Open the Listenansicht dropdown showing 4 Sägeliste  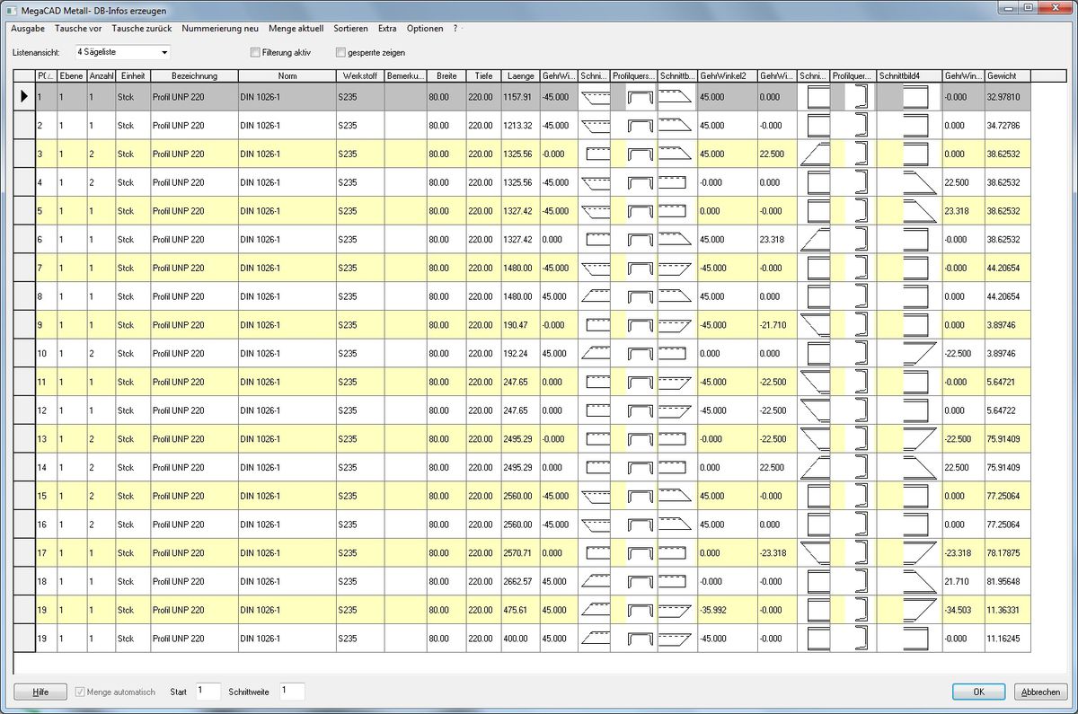tap(122, 52)
